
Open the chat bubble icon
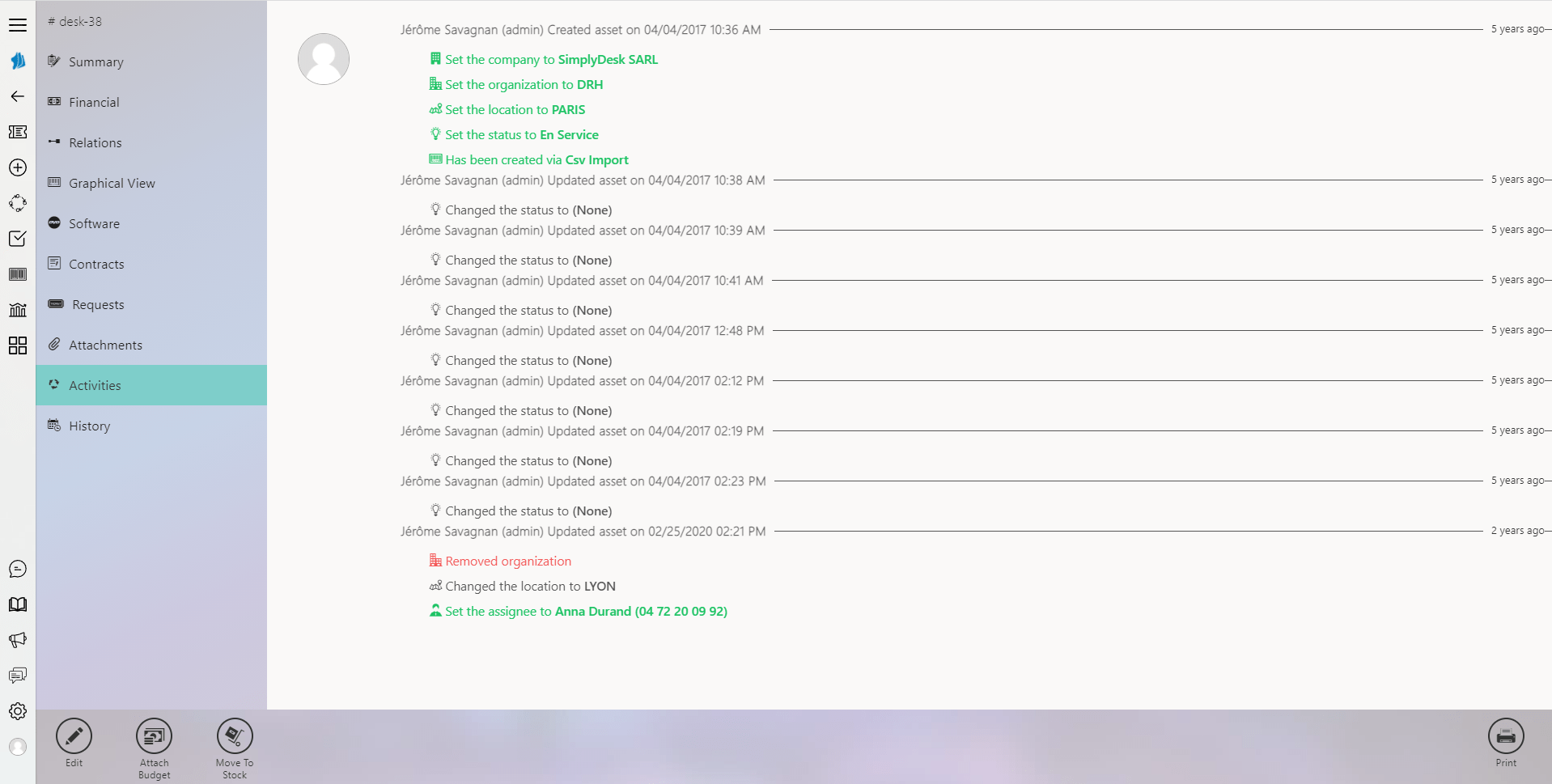tap(18, 569)
